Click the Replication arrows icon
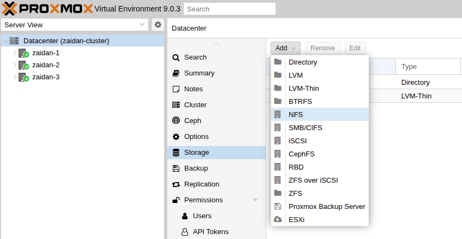Viewport: 462px width, 239px height. 176,184
